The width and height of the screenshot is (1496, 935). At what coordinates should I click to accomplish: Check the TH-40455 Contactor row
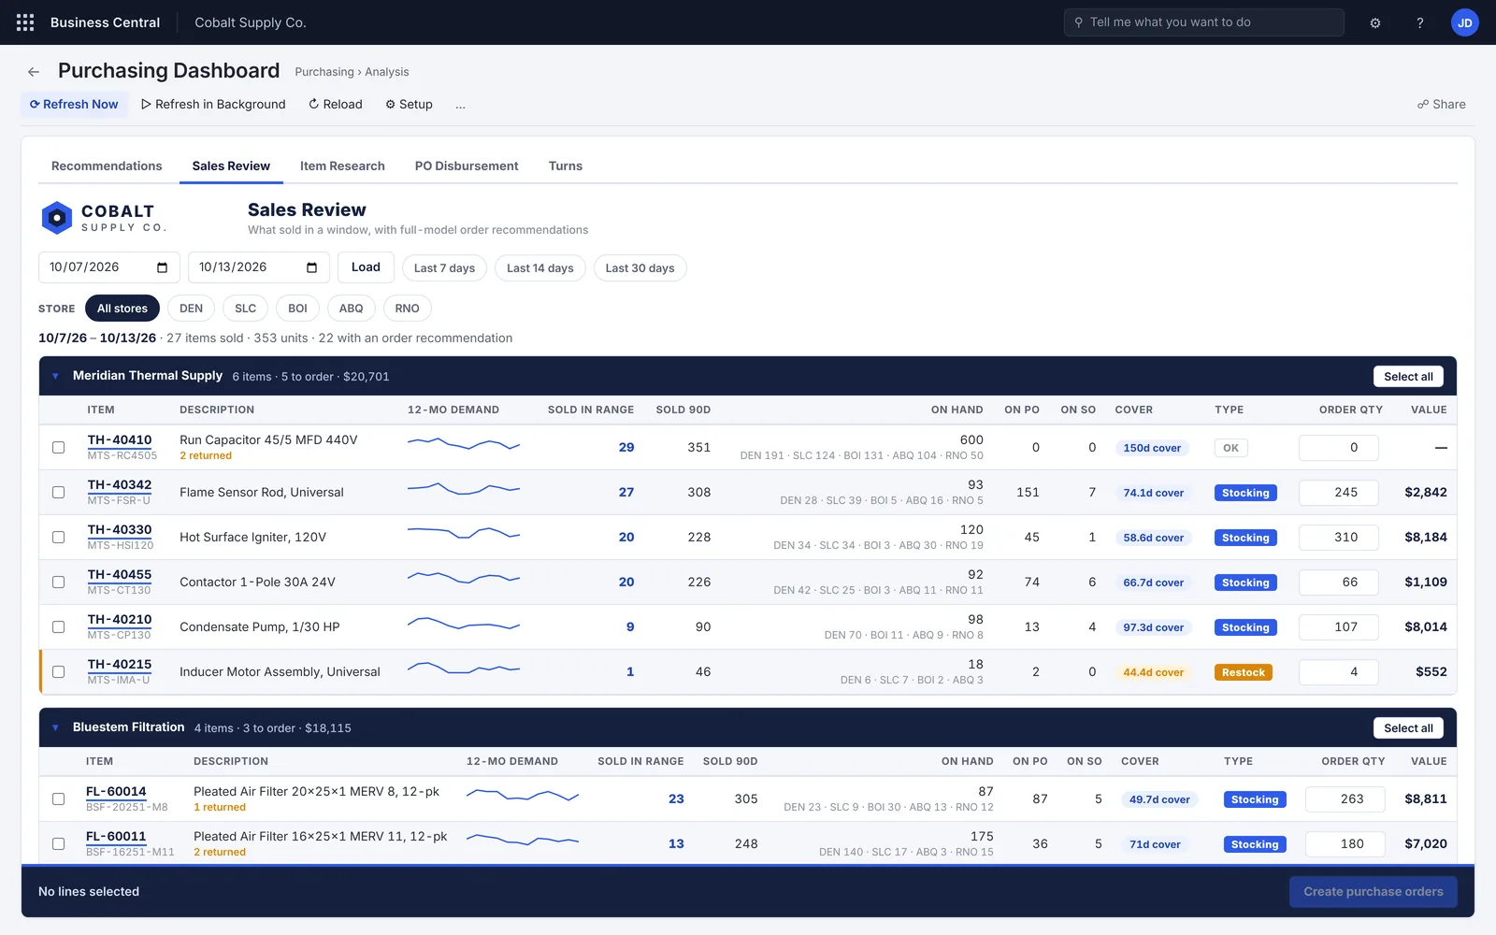[x=58, y=583]
